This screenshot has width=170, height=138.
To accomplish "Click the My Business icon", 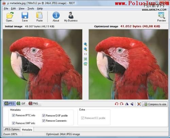I will [71, 15].
